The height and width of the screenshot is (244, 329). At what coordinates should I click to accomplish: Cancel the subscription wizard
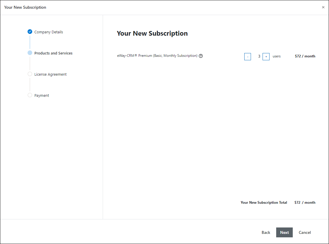[305, 232]
